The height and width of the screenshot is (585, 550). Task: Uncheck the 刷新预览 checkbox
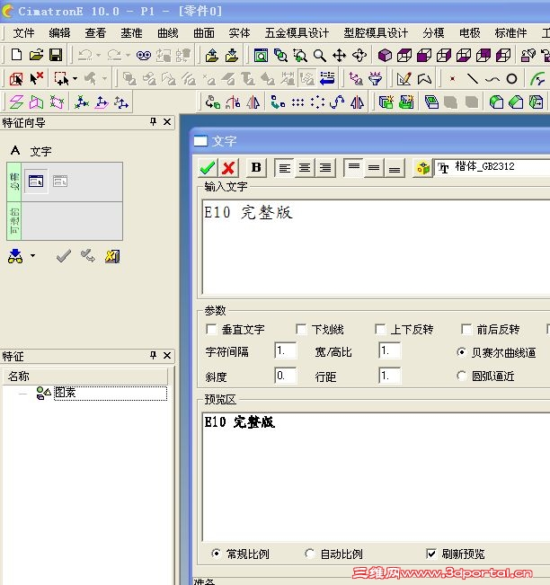tap(431, 554)
